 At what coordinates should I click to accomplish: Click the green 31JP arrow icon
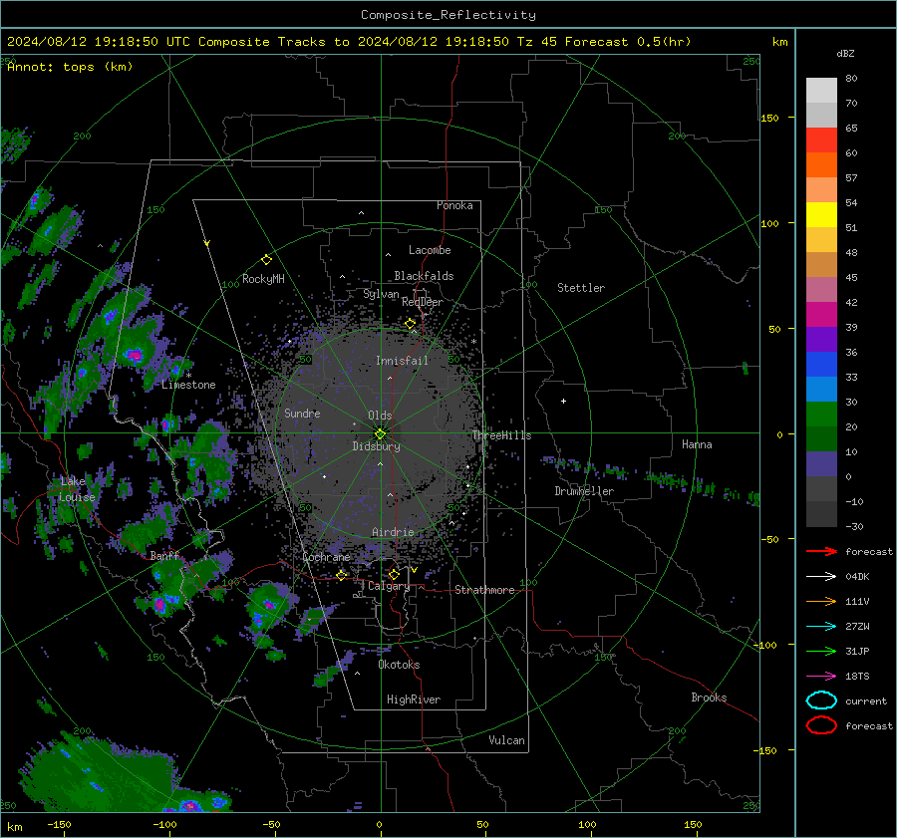(x=821, y=651)
